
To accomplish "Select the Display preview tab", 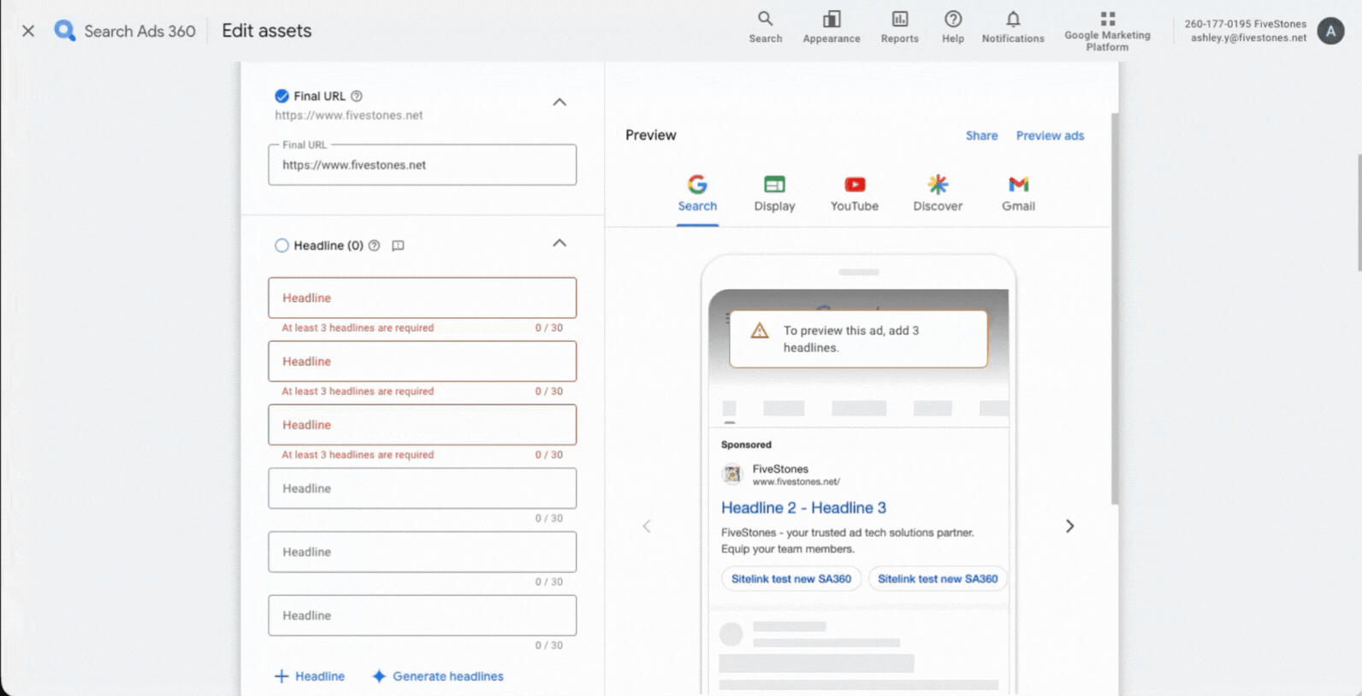I will click(x=774, y=194).
